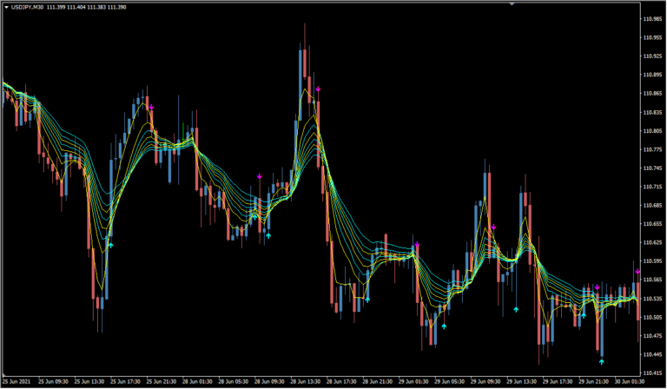Select magenta sell arrow near the highest peak
667x389 pixels.
click(319, 89)
